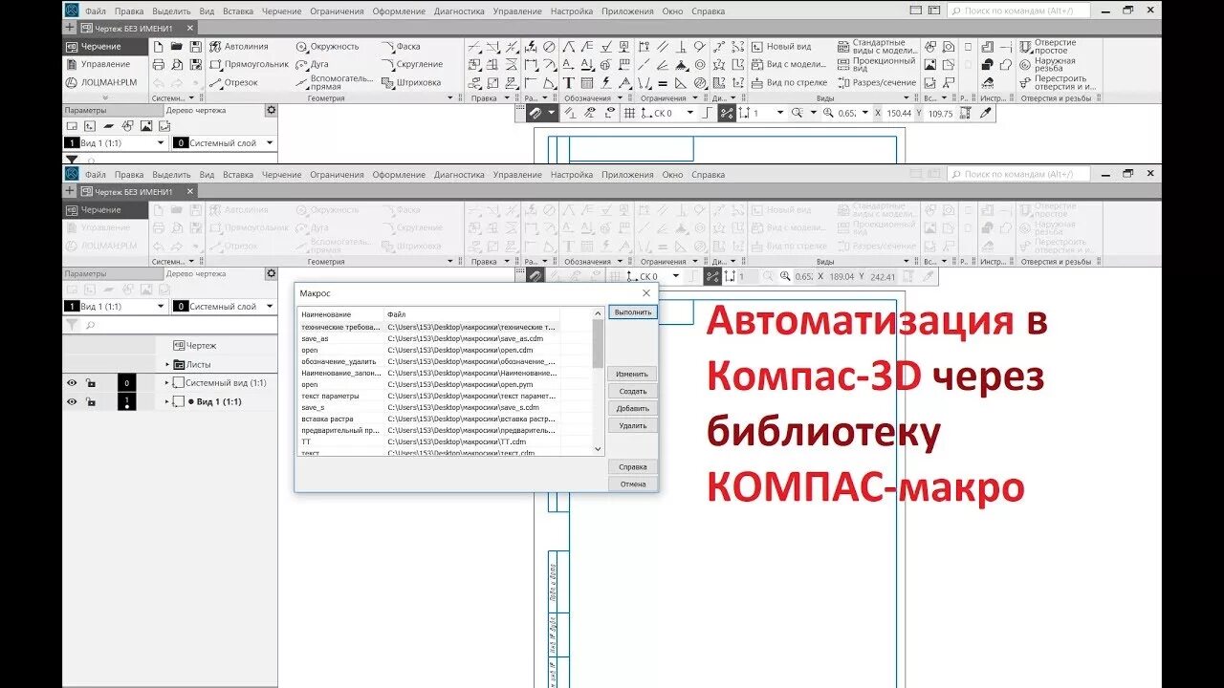Open Справка menu in lower window

click(x=709, y=175)
